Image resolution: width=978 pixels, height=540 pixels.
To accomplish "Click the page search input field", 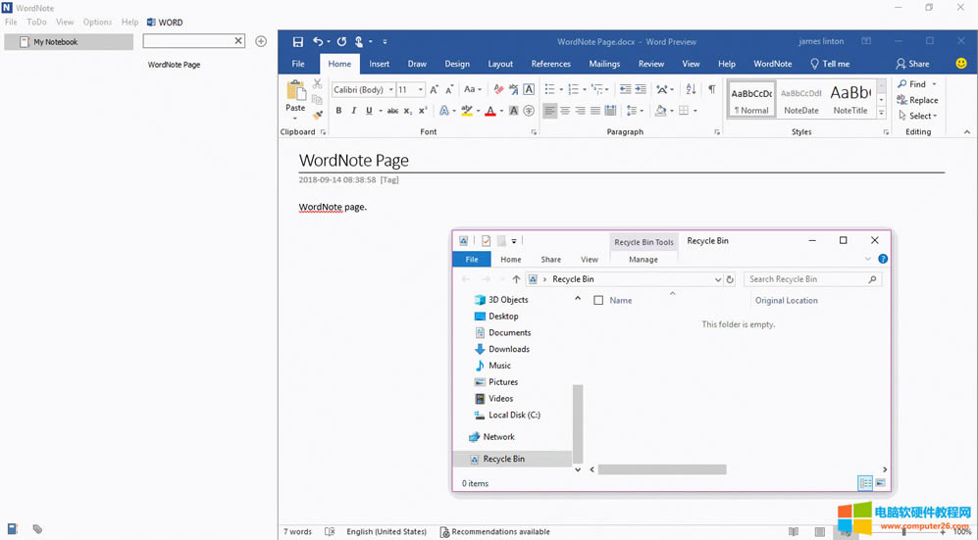I will [187, 41].
